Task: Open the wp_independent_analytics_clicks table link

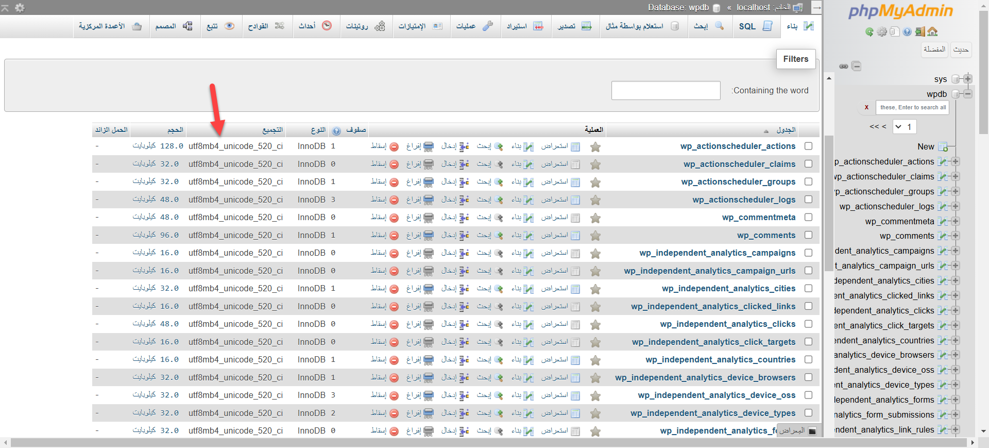Action: [x=727, y=324]
